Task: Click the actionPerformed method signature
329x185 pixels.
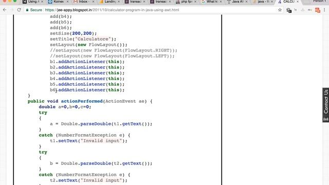Action: click(90, 101)
